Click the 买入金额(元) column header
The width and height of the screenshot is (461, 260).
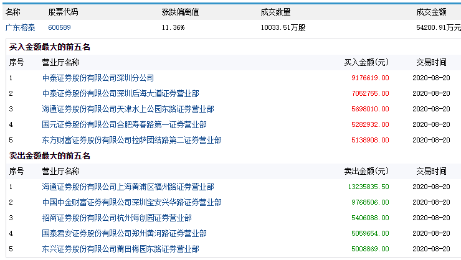366,62
